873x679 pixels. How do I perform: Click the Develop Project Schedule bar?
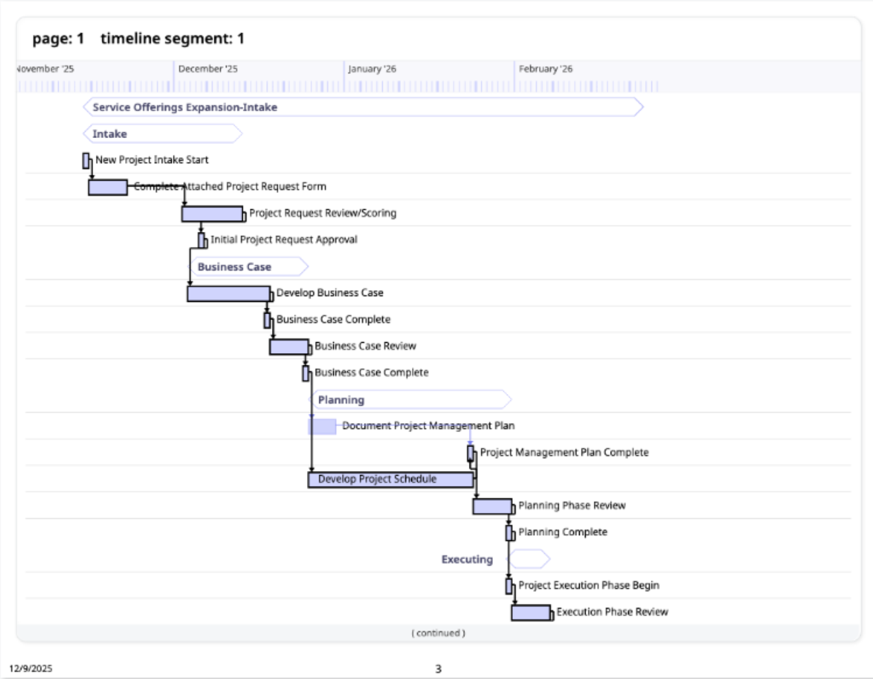click(x=390, y=479)
